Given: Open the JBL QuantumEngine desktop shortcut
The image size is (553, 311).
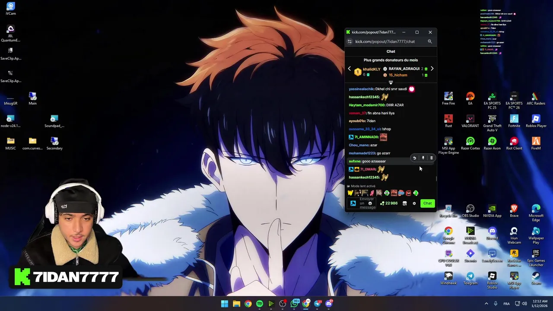Looking at the screenshot, I should (11, 34).
